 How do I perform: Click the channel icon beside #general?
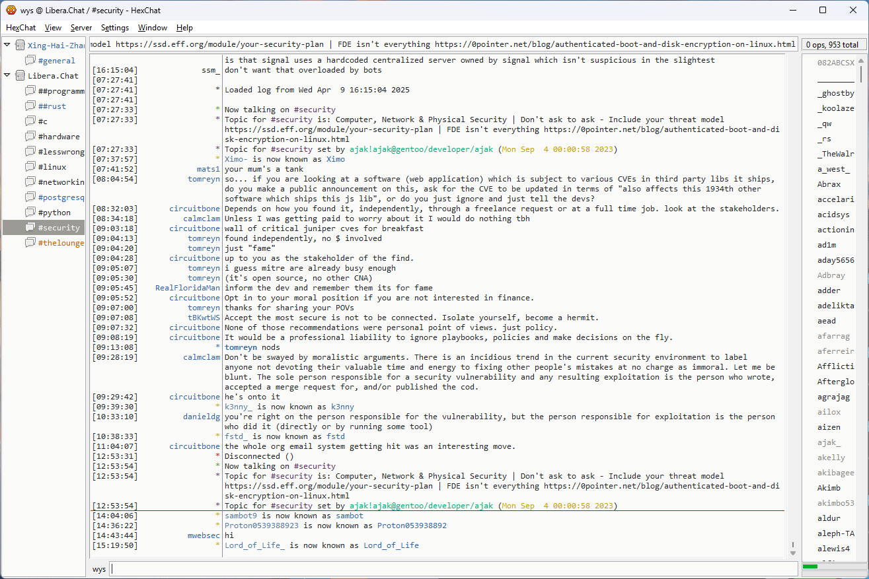(x=30, y=61)
